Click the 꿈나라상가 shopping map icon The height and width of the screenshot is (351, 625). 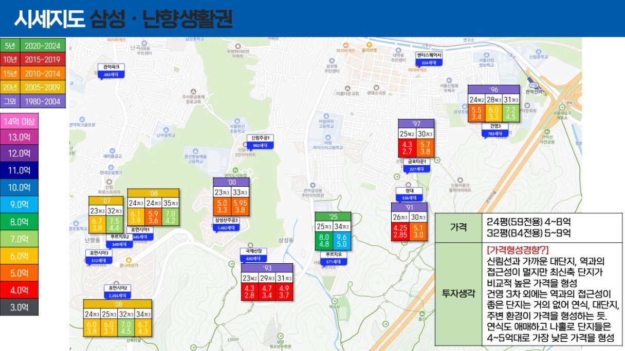click(128, 259)
